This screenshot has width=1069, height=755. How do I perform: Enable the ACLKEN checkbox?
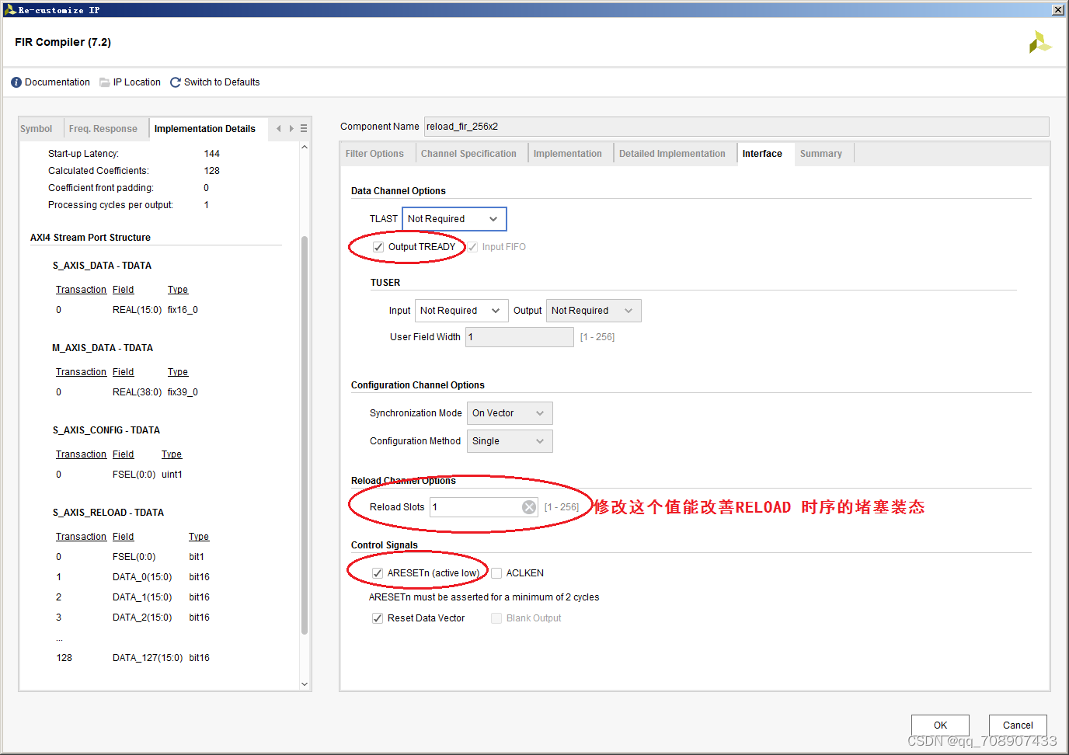[496, 573]
